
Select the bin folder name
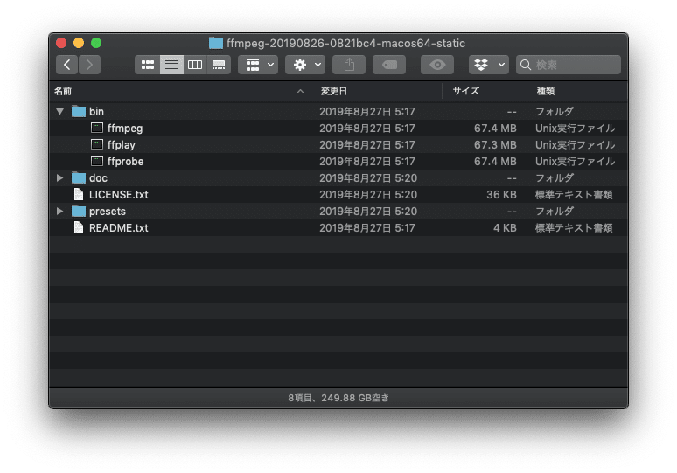(96, 111)
